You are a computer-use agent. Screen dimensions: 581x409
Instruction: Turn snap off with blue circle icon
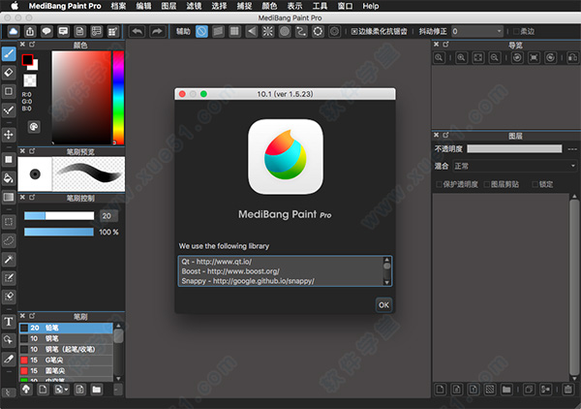click(201, 32)
